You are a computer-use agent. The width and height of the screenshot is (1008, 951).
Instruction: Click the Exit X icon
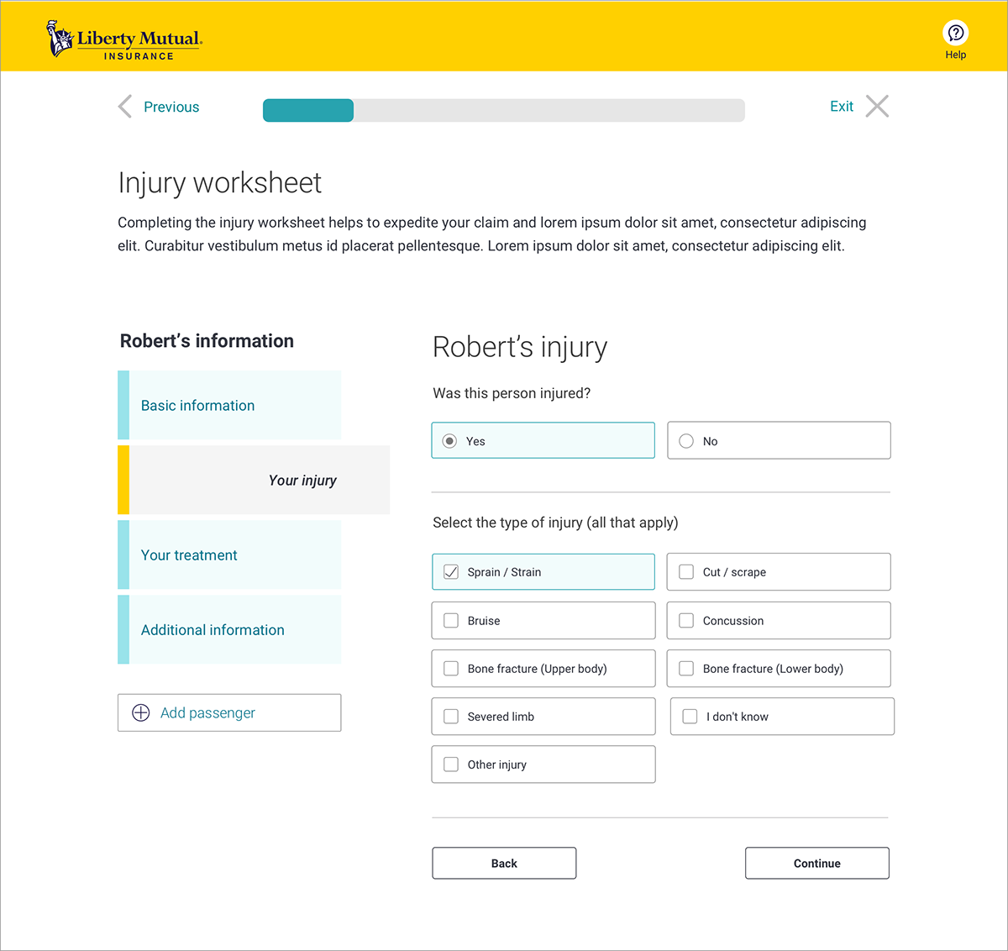coord(877,107)
